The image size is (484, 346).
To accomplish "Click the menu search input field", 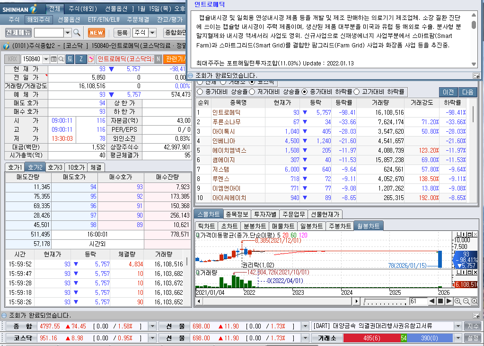I will pyautogui.click(x=49, y=32).
